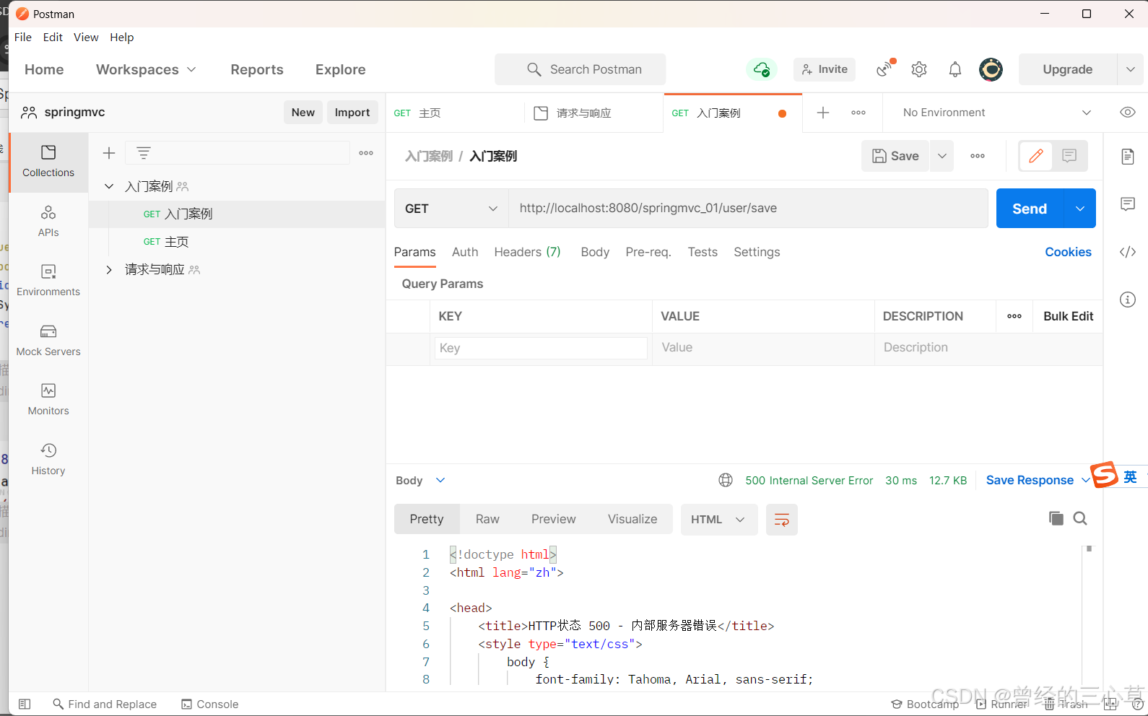This screenshot has width=1148, height=716.
Task: Open the No Environment selector
Action: (996, 113)
